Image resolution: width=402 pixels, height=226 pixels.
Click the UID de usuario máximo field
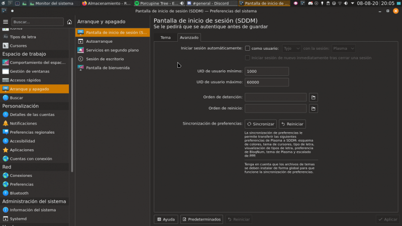click(267, 82)
